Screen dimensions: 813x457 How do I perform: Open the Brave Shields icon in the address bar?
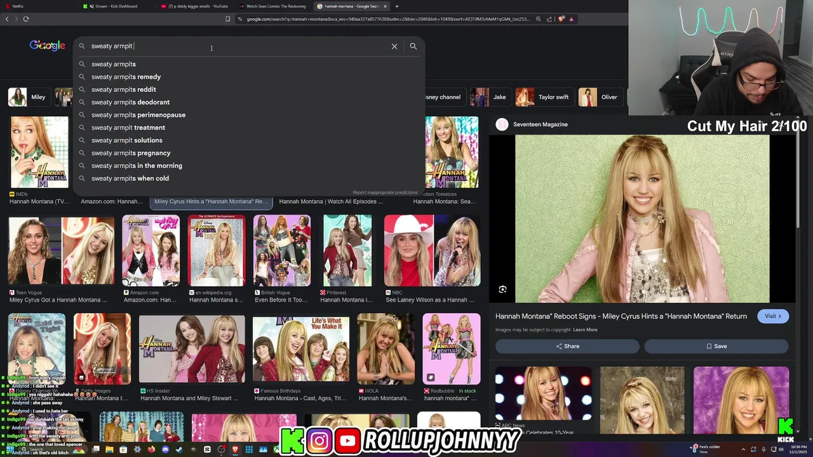point(561,19)
